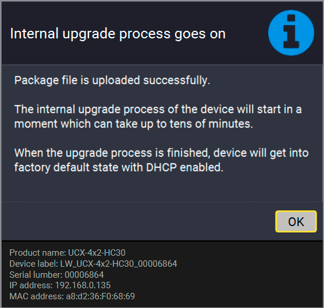Select the word 'DHCP' in the message

[x=161, y=167]
